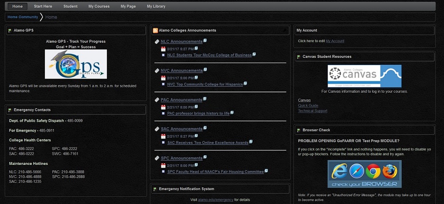Click the RSS feed icon beside Alamo Colleges Announcements
444x204 pixels.
click(155, 31)
